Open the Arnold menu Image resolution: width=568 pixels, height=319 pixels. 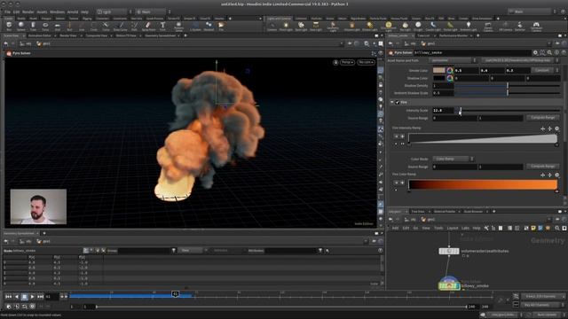[73, 12]
